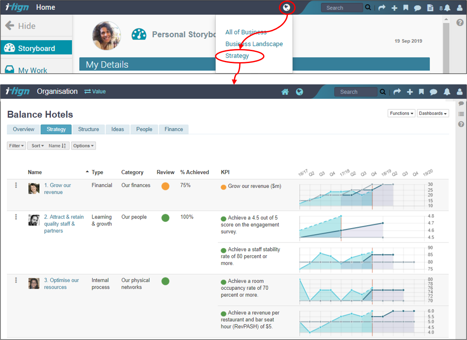Click the bookmark icon in Home header
Image resolution: width=467 pixels, height=340 pixels.
tap(406, 8)
